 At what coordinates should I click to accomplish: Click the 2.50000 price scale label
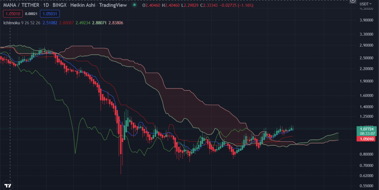(x=366, y=58)
